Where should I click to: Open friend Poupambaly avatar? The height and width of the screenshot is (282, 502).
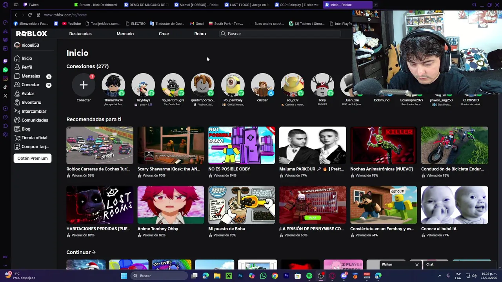coord(233,85)
